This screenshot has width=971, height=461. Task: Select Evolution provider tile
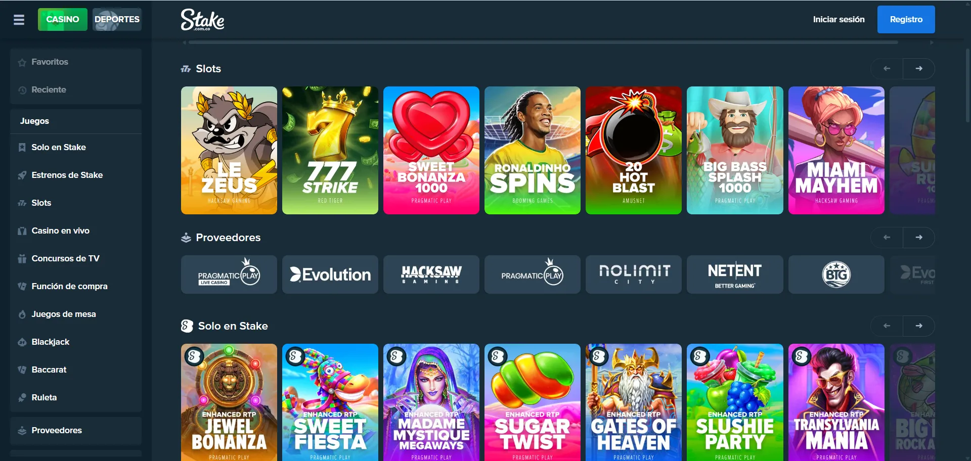330,274
